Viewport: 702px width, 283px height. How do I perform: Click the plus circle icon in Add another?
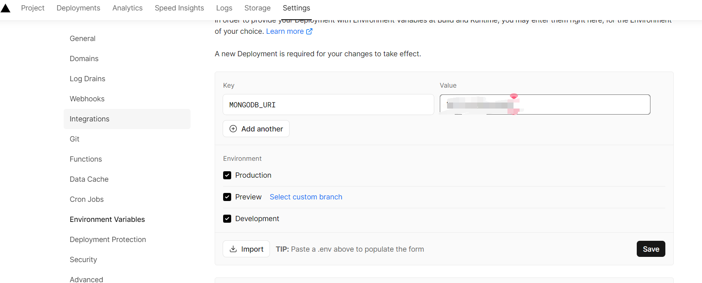233,129
